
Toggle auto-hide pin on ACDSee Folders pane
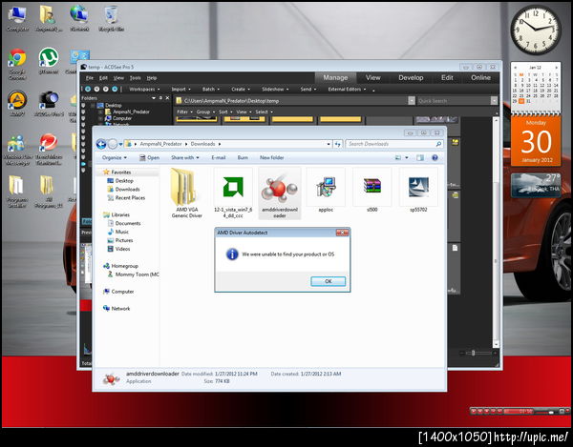[x=160, y=98]
